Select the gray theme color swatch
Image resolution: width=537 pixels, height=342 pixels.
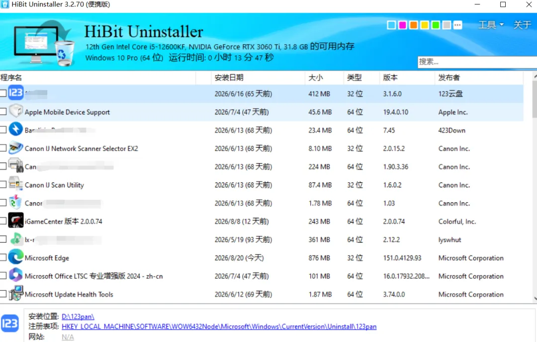(x=447, y=25)
